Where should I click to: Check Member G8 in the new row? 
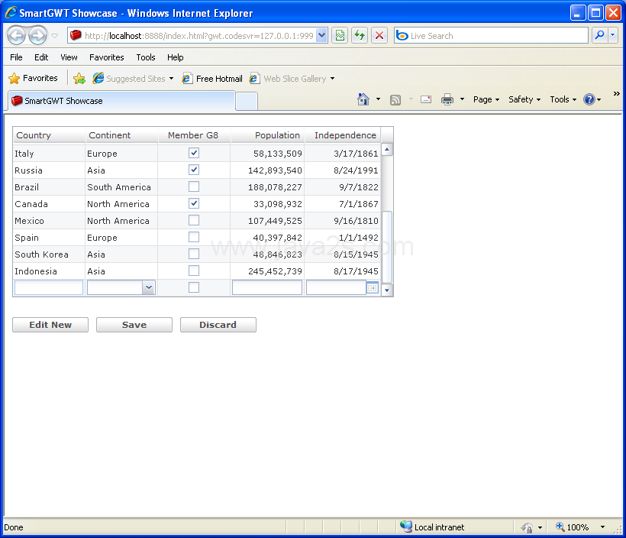[194, 287]
